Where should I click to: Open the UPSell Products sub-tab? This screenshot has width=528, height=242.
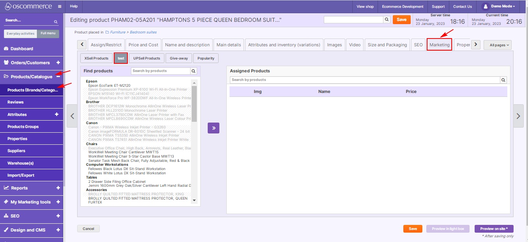(x=147, y=58)
